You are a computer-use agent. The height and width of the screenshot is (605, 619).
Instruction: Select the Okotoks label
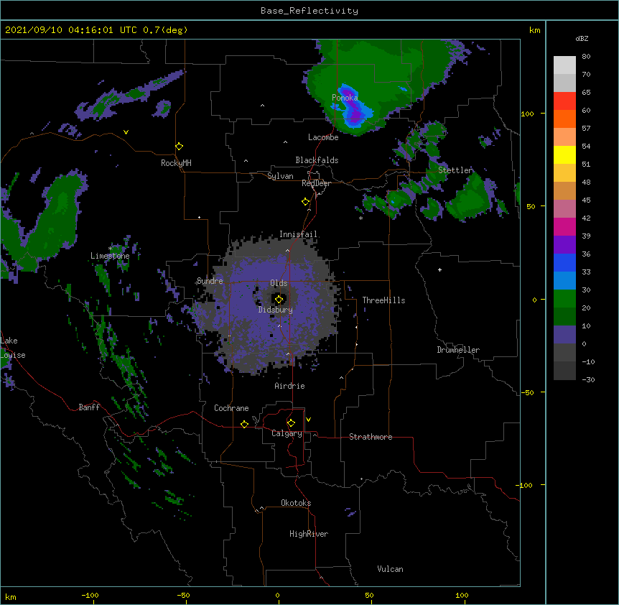click(x=296, y=503)
